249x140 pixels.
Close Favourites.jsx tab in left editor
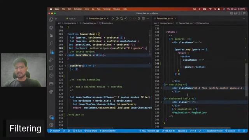(108, 19)
